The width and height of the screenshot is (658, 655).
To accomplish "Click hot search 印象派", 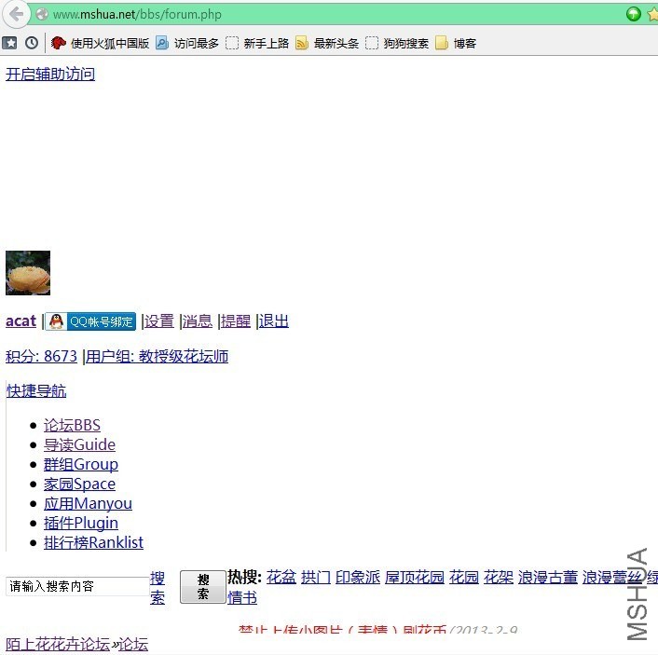I will pos(358,578).
